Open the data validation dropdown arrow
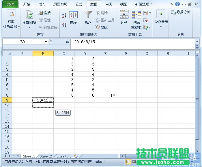 click(x=150, y=13)
